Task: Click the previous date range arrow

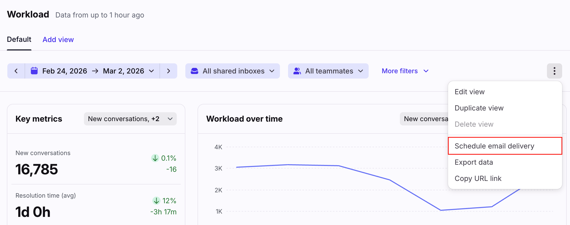Action: (16, 71)
